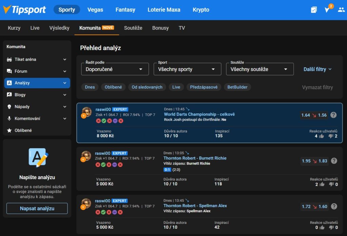Expand Další filtry options

[318, 69]
